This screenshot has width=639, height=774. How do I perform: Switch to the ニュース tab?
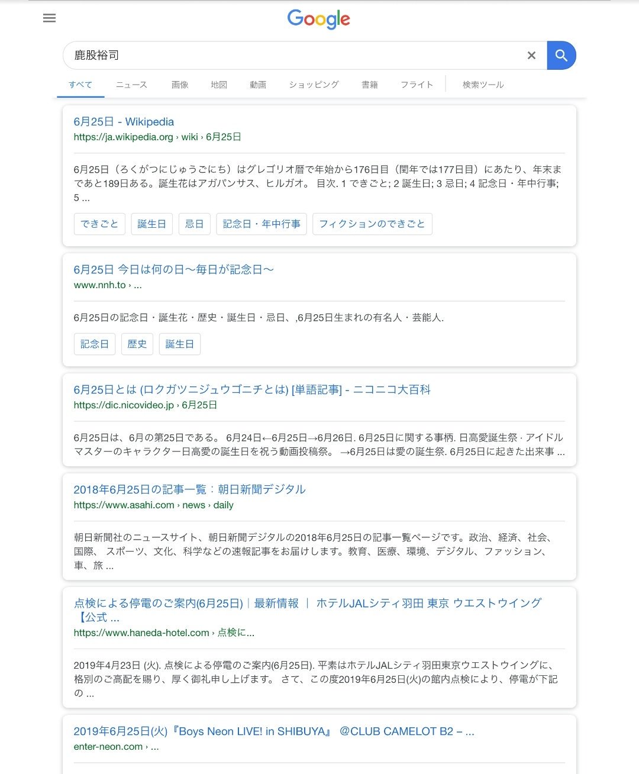click(131, 85)
